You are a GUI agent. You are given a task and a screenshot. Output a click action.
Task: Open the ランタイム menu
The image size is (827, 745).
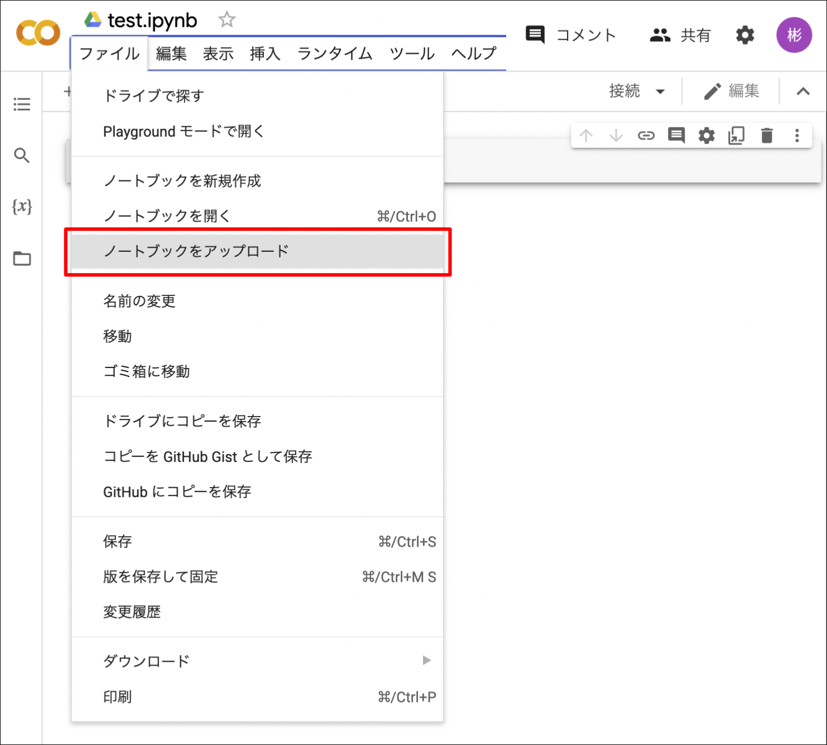[334, 54]
